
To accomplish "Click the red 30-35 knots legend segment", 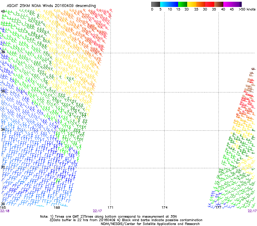I will tap(210, 4).
